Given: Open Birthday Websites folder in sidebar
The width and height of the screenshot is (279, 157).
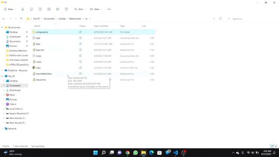Looking at the screenshot, I should pos(18,51).
